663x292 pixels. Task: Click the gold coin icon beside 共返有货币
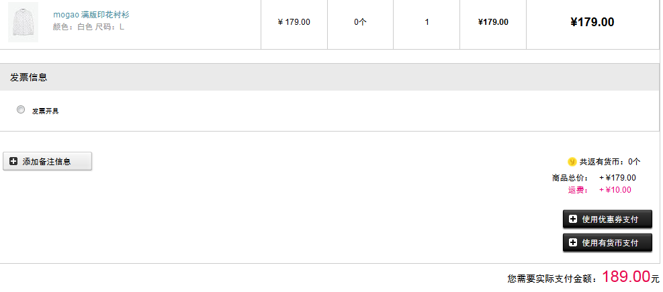pos(572,161)
